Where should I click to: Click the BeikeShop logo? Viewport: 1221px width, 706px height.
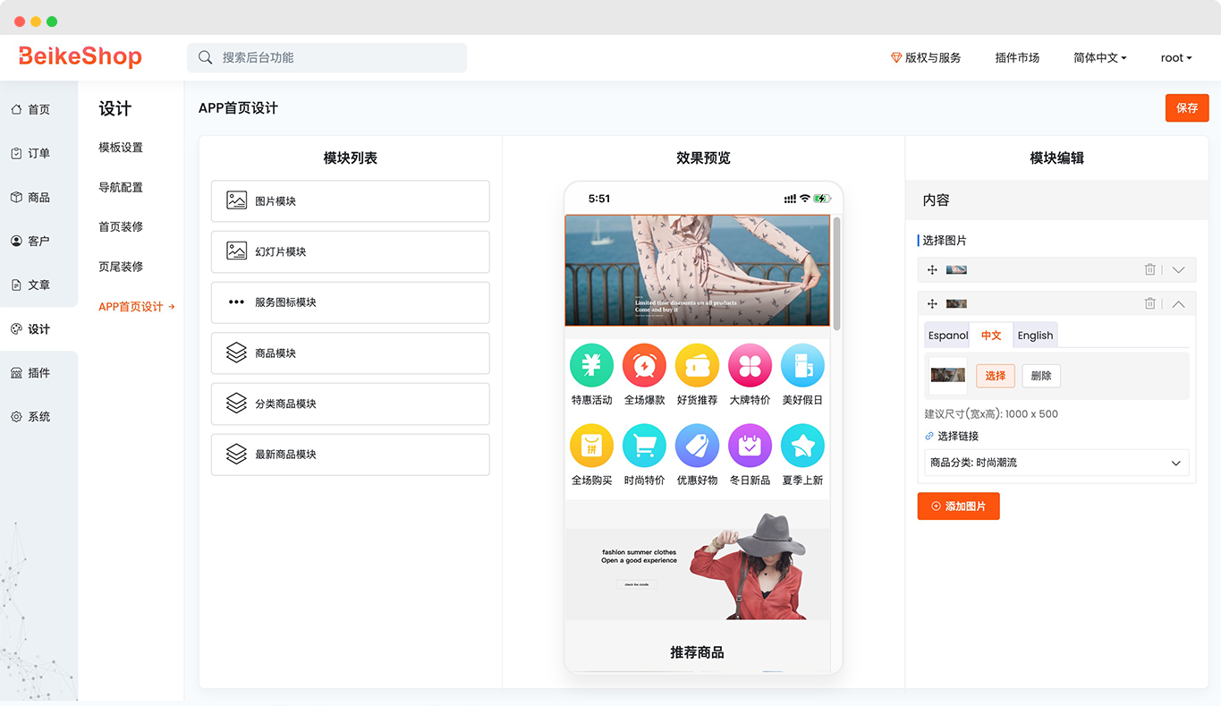point(80,56)
